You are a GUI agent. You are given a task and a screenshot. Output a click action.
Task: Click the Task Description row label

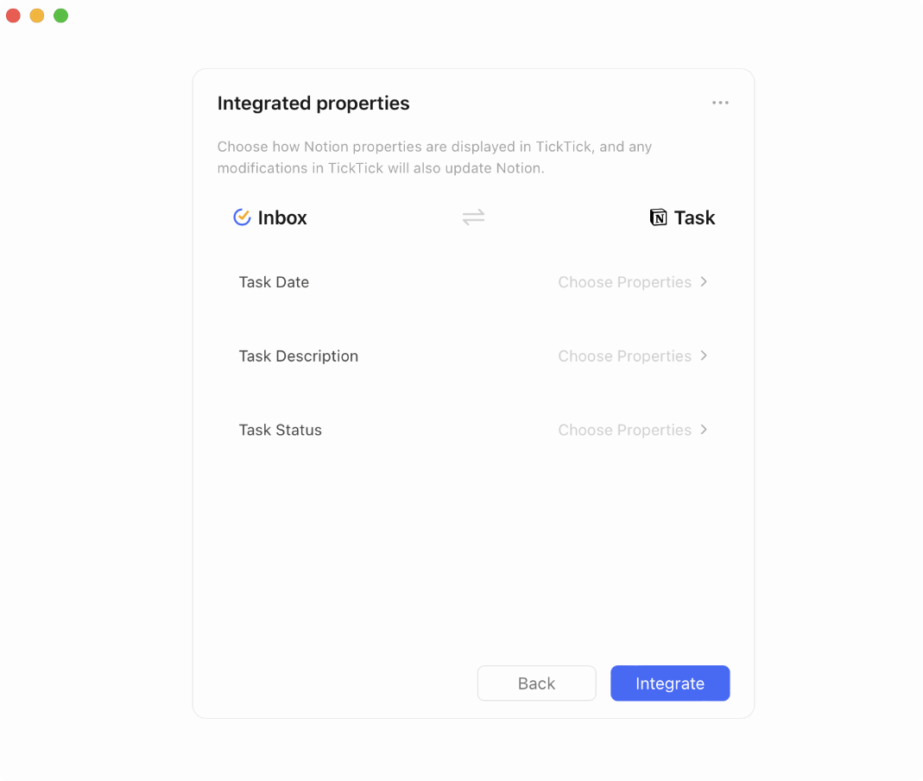tap(298, 356)
